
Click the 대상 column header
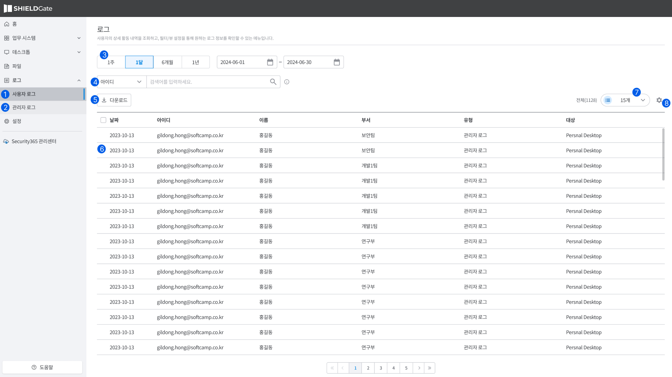571,120
